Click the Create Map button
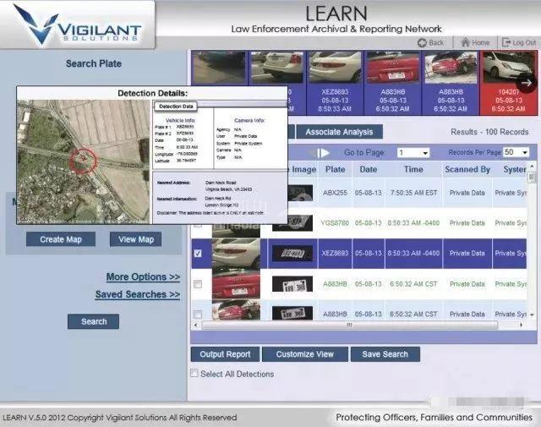Viewport: 541px width, 427px height. [61, 239]
